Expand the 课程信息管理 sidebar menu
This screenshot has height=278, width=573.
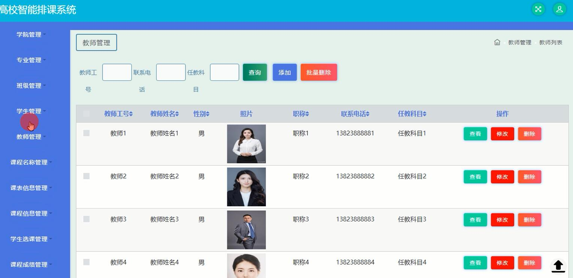pyautogui.click(x=30, y=213)
